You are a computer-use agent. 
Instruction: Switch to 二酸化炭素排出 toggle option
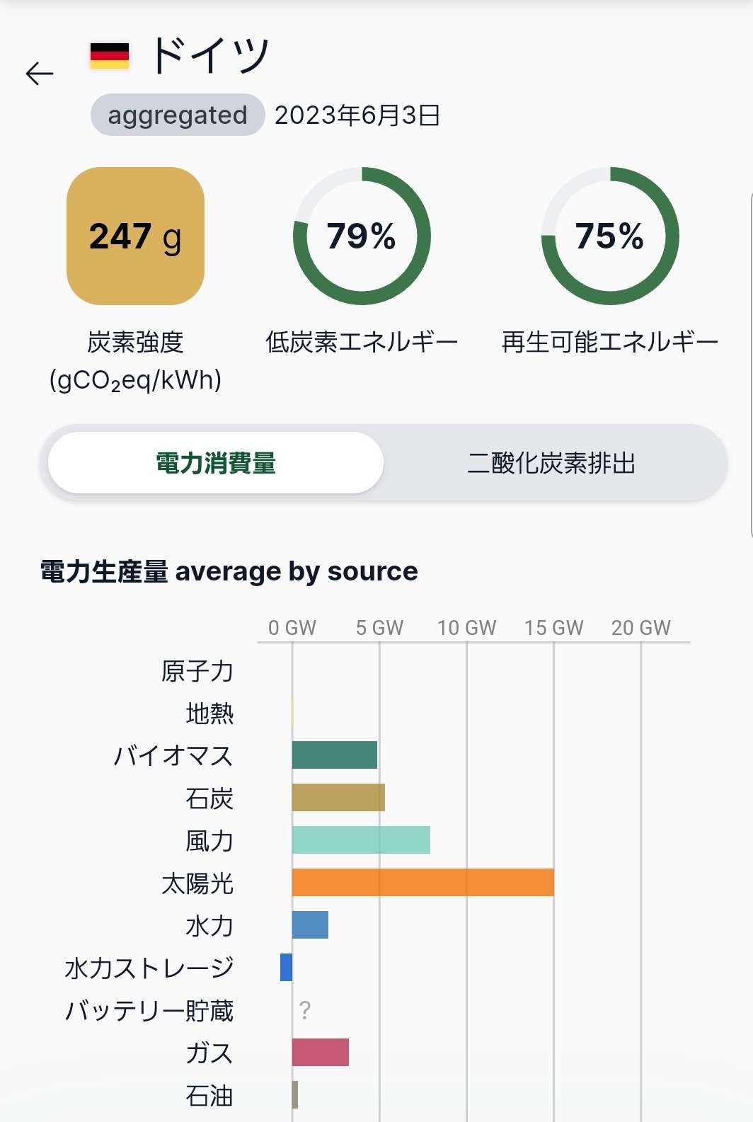(x=551, y=463)
